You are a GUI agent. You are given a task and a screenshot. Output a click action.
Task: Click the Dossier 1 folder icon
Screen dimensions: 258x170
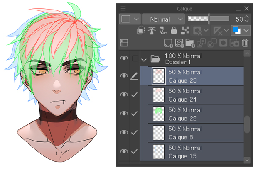(155, 59)
